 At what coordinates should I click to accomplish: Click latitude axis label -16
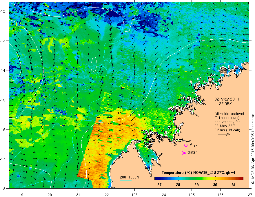3,129
